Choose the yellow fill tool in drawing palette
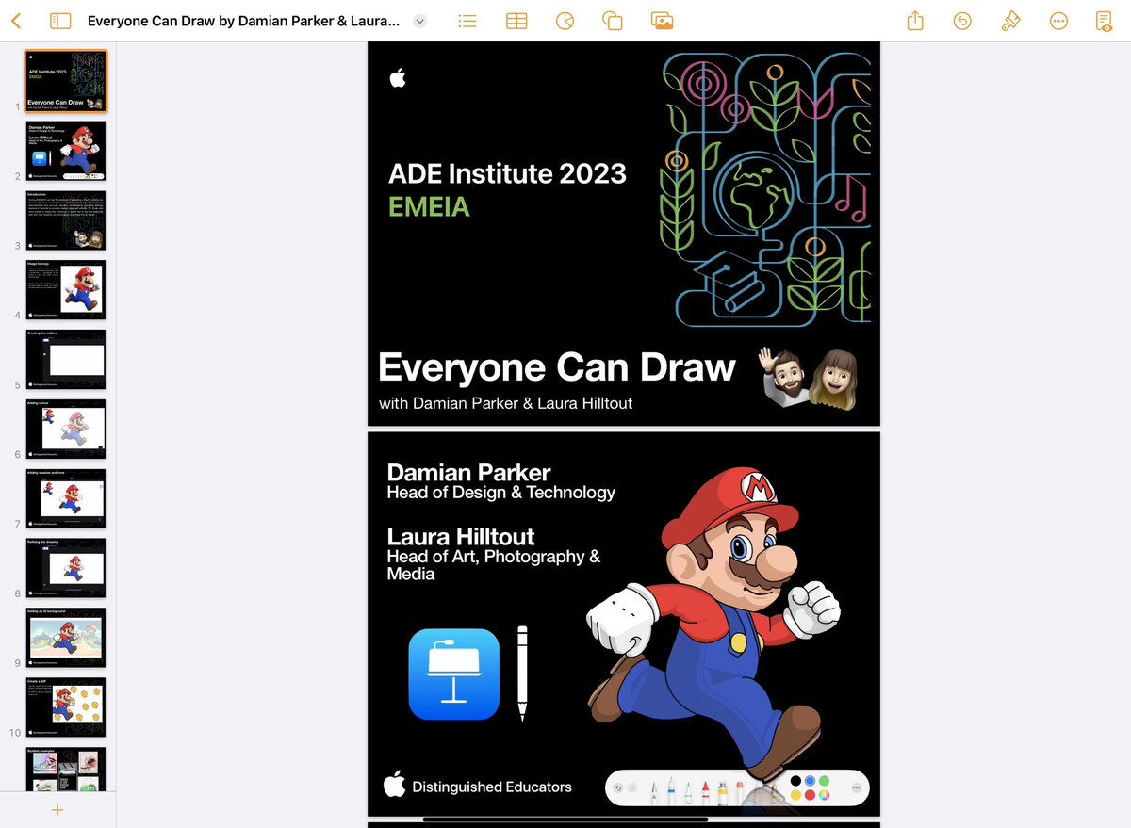The height and width of the screenshot is (828, 1131). (723, 792)
